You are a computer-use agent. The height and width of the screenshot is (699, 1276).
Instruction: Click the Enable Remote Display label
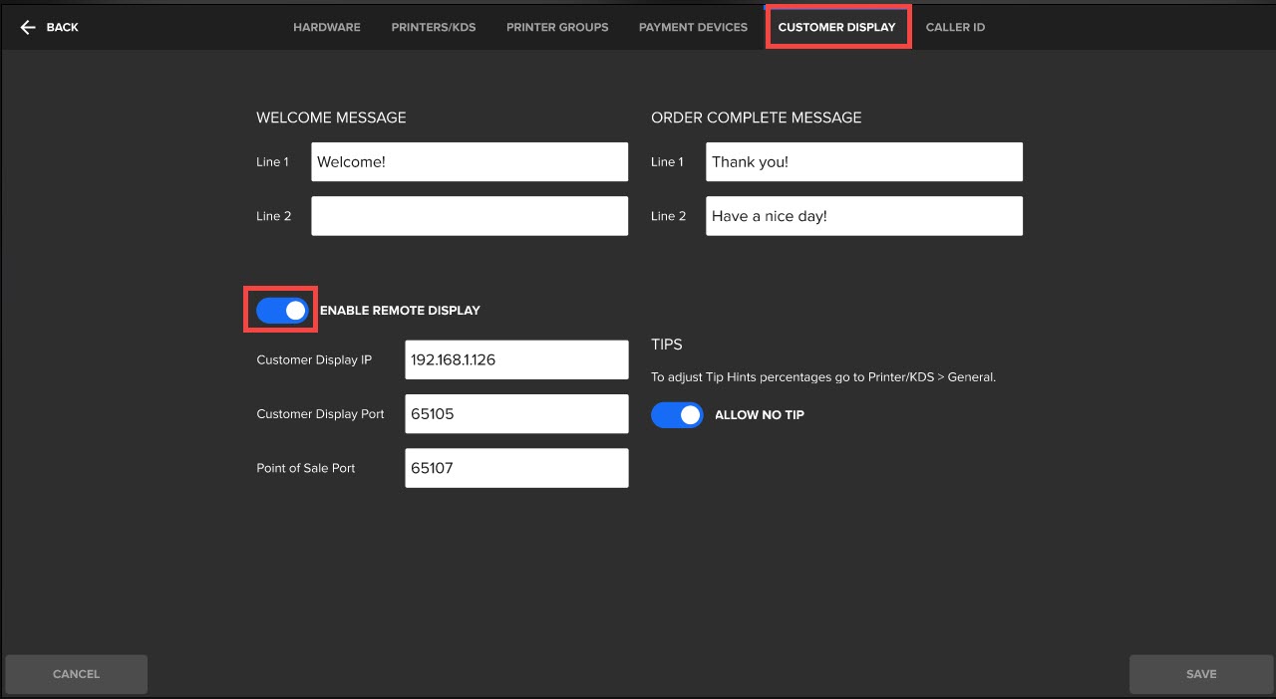tap(400, 311)
